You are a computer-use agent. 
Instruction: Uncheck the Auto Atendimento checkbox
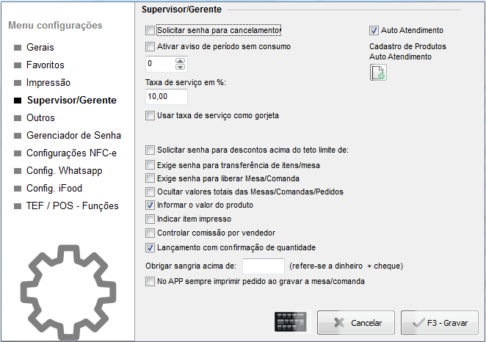tap(374, 30)
